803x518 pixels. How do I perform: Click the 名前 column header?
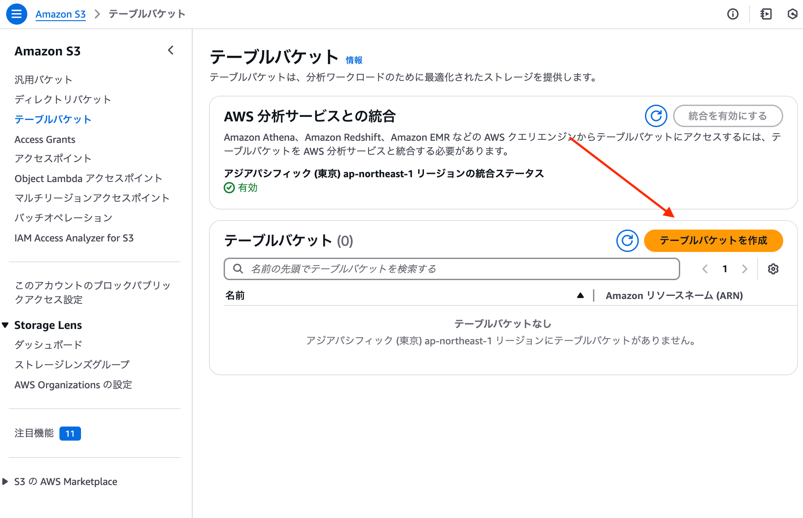235,295
